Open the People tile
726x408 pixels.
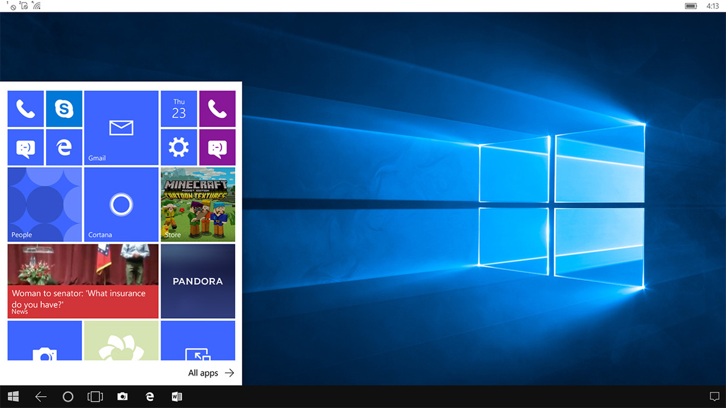(x=45, y=205)
